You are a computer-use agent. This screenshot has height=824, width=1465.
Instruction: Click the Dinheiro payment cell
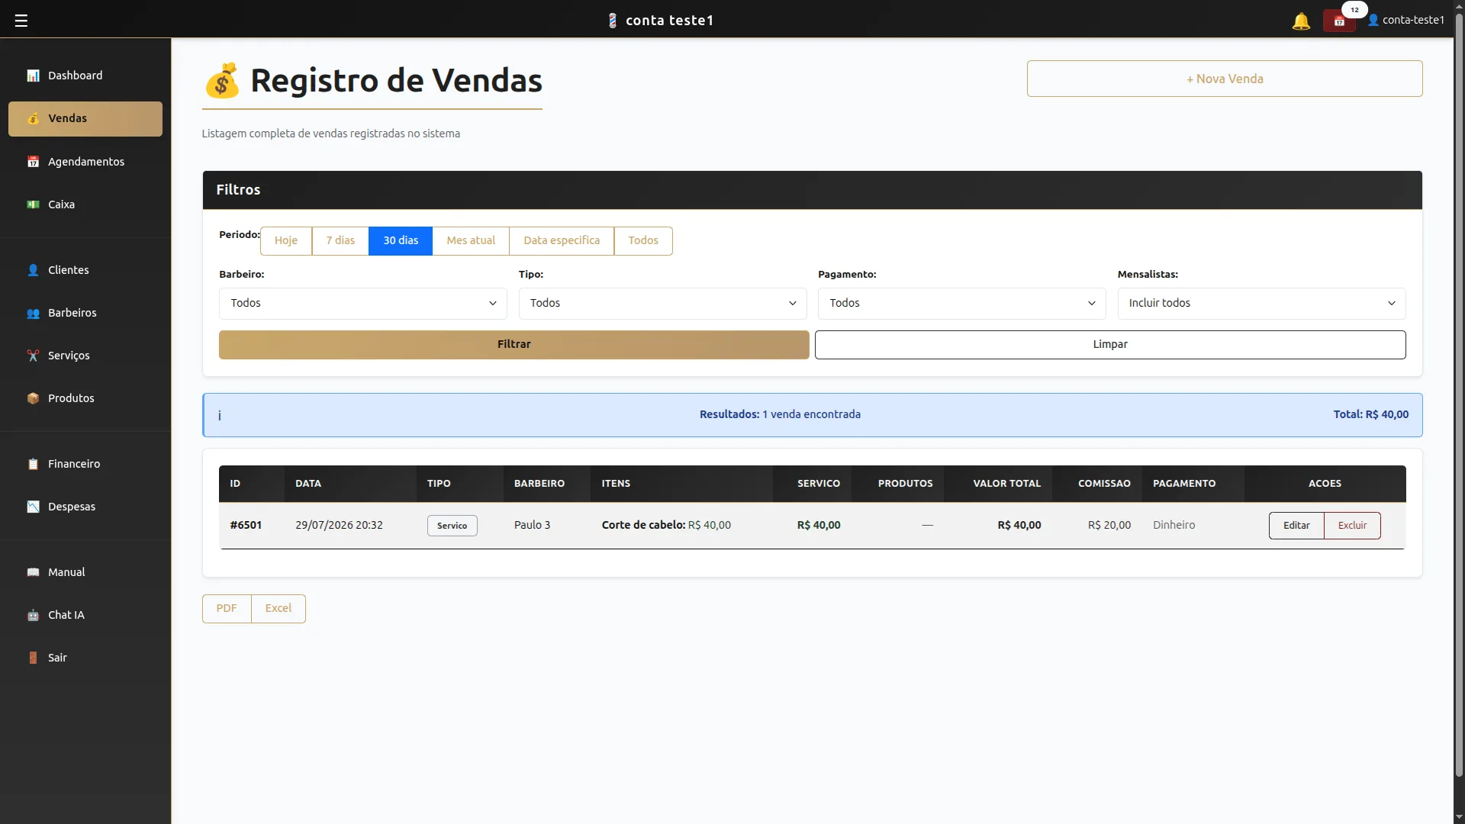(x=1174, y=525)
